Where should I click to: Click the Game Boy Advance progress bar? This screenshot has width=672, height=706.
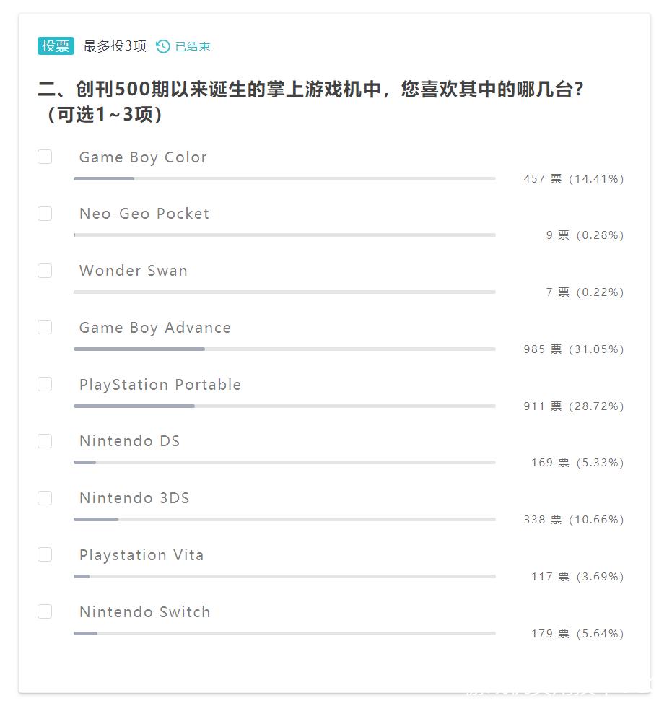[284, 349]
